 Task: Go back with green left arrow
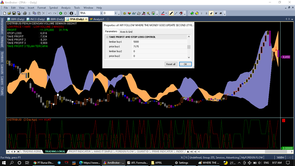60,13
